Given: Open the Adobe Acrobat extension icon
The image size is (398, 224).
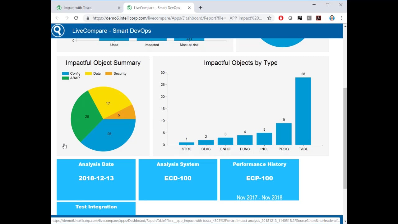Looking at the screenshot, I should tap(318, 18).
